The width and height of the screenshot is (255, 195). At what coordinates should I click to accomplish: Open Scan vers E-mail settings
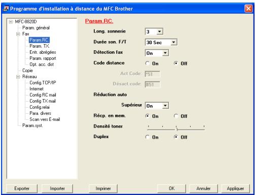[45, 119]
